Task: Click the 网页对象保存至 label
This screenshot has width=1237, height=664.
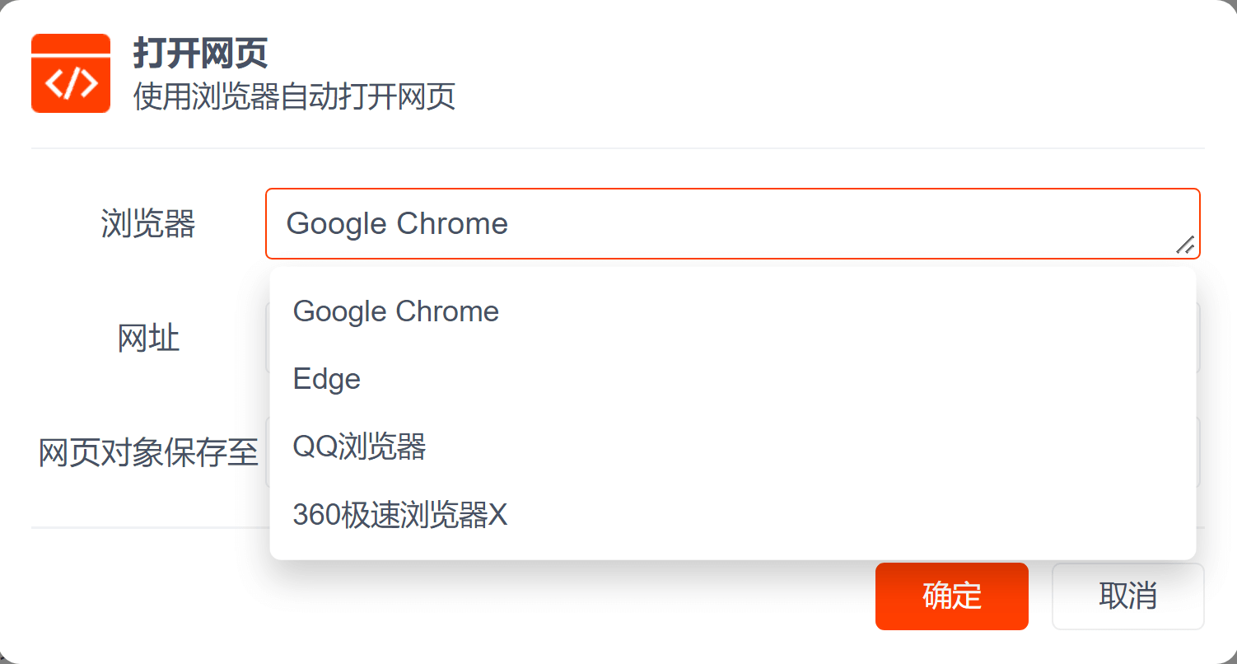Action: 148,452
